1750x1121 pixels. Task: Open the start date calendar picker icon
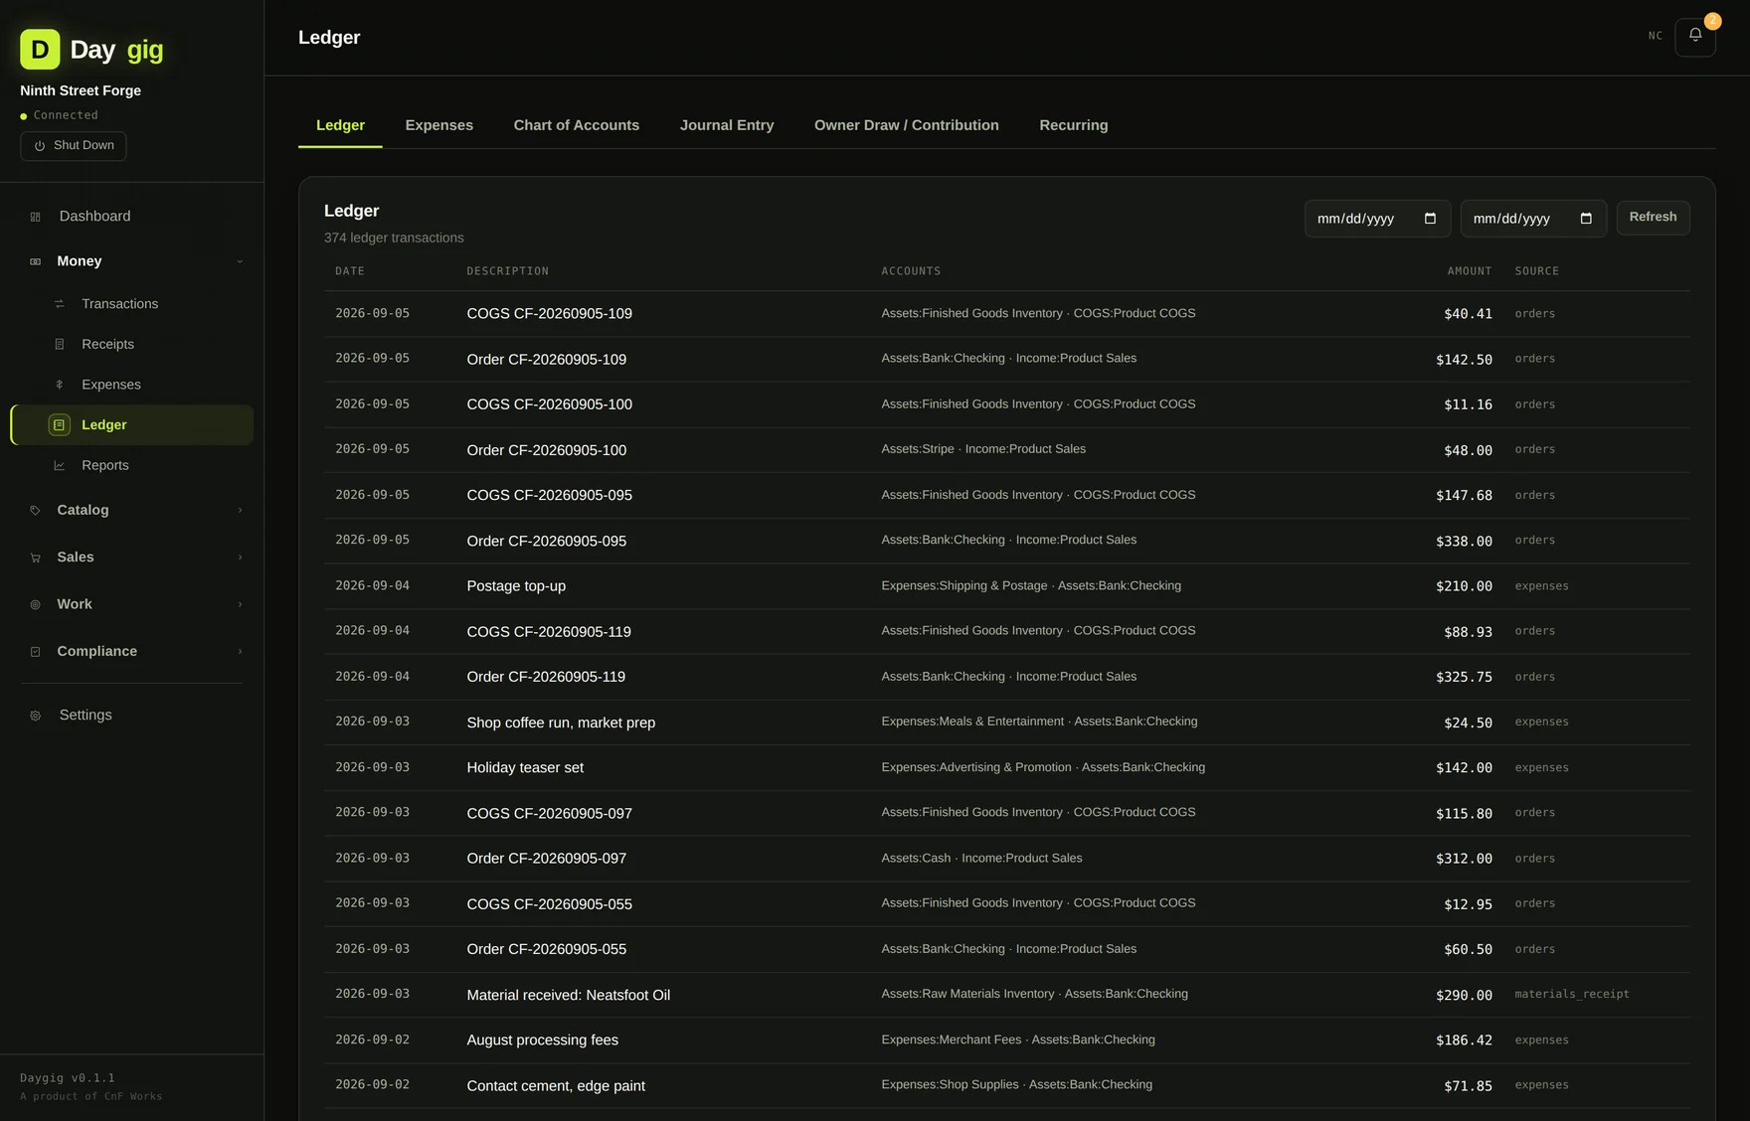tap(1430, 219)
